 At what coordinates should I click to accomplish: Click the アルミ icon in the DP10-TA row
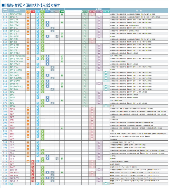tap(52, 28)
